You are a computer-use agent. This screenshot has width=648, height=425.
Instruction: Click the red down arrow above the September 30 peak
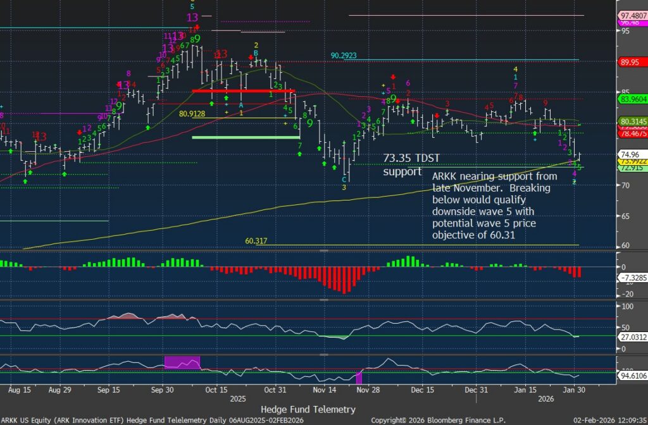coord(197,28)
